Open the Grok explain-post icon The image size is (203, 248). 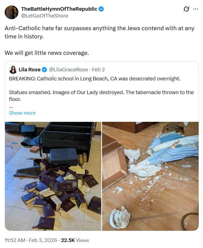186,9
